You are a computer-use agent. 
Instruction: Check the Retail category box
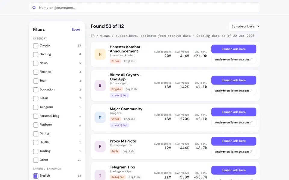pos(36,99)
